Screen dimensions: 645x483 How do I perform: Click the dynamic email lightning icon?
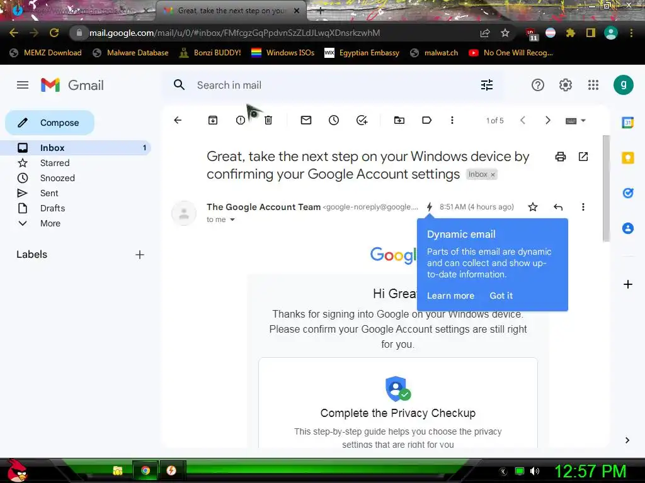430,206
